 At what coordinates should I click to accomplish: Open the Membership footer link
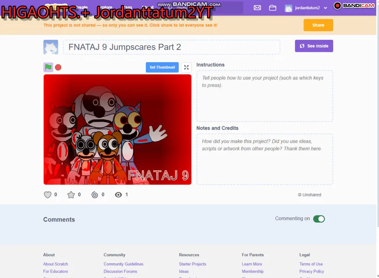[x=253, y=271]
